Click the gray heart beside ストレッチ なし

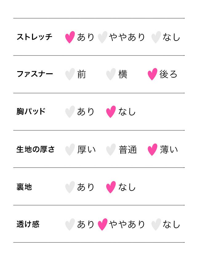coord(156,37)
